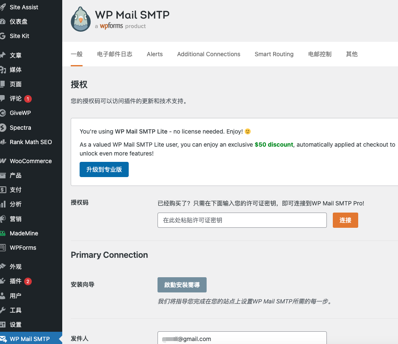Open the 插件 plugins menu item
The width and height of the screenshot is (398, 344).
(16, 281)
